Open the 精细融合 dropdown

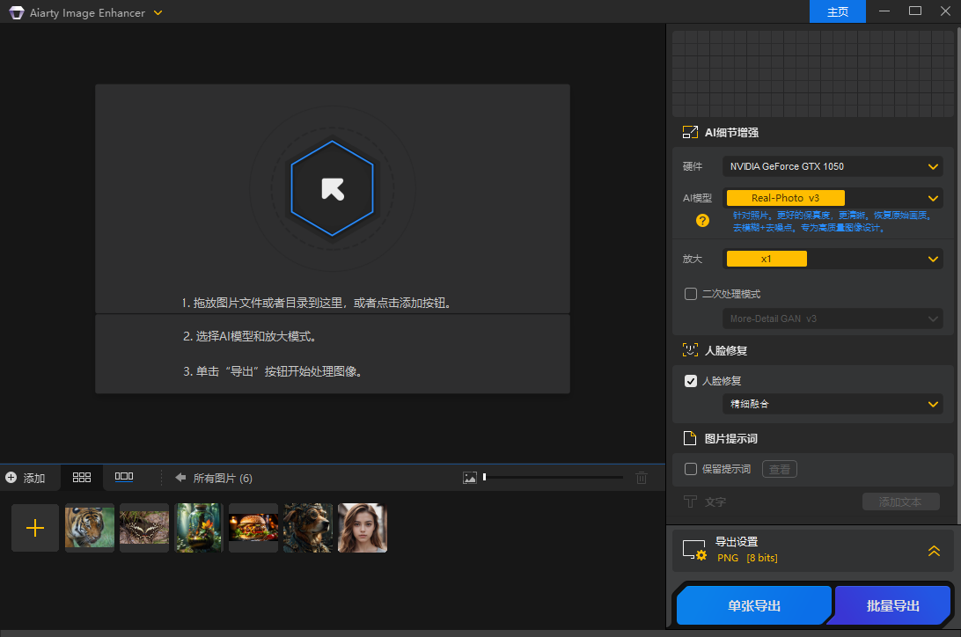(x=833, y=404)
